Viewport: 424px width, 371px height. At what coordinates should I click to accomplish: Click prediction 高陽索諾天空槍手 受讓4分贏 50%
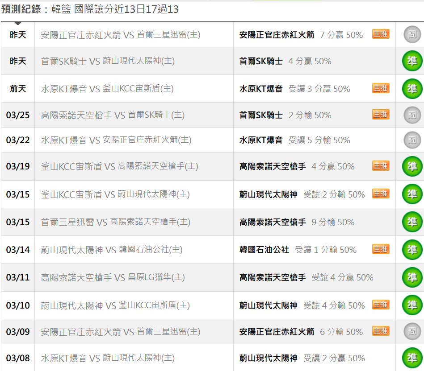click(x=306, y=277)
